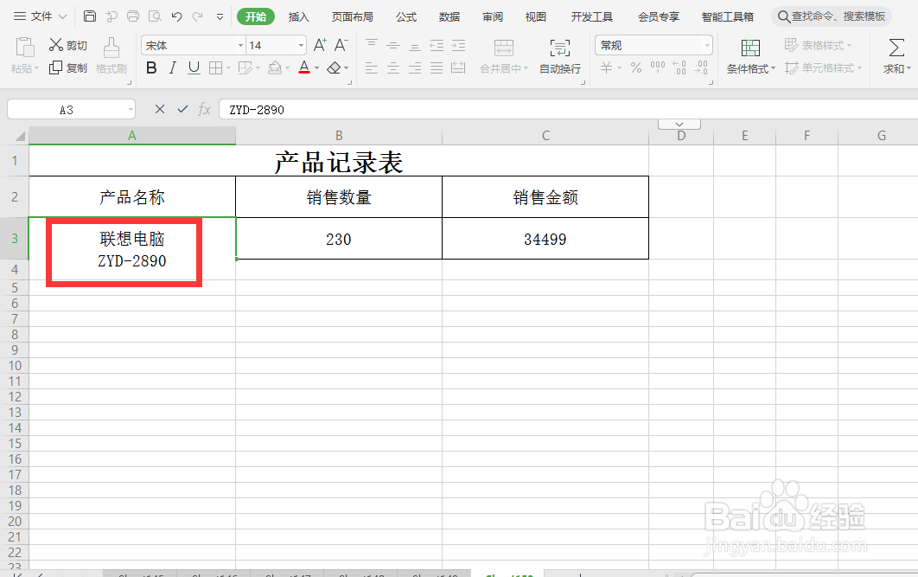
Task: Click the Cut (剪切) scissors icon
Action: click(55, 44)
